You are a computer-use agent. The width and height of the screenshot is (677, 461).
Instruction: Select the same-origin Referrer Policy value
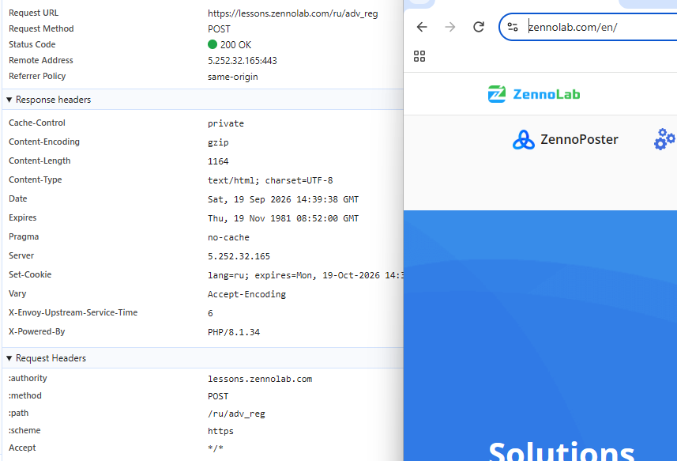point(233,77)
